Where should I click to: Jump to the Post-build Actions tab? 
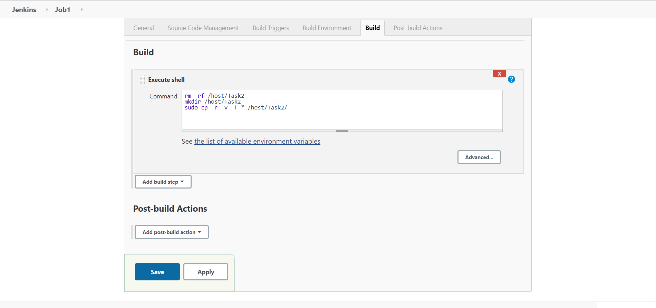(x=418, y=28)
